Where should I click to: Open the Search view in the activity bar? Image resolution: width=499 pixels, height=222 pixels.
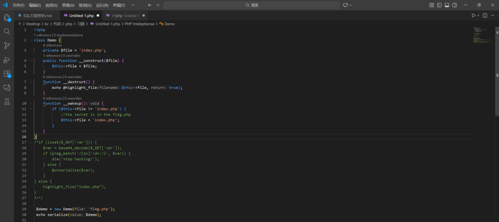(7, 31)
